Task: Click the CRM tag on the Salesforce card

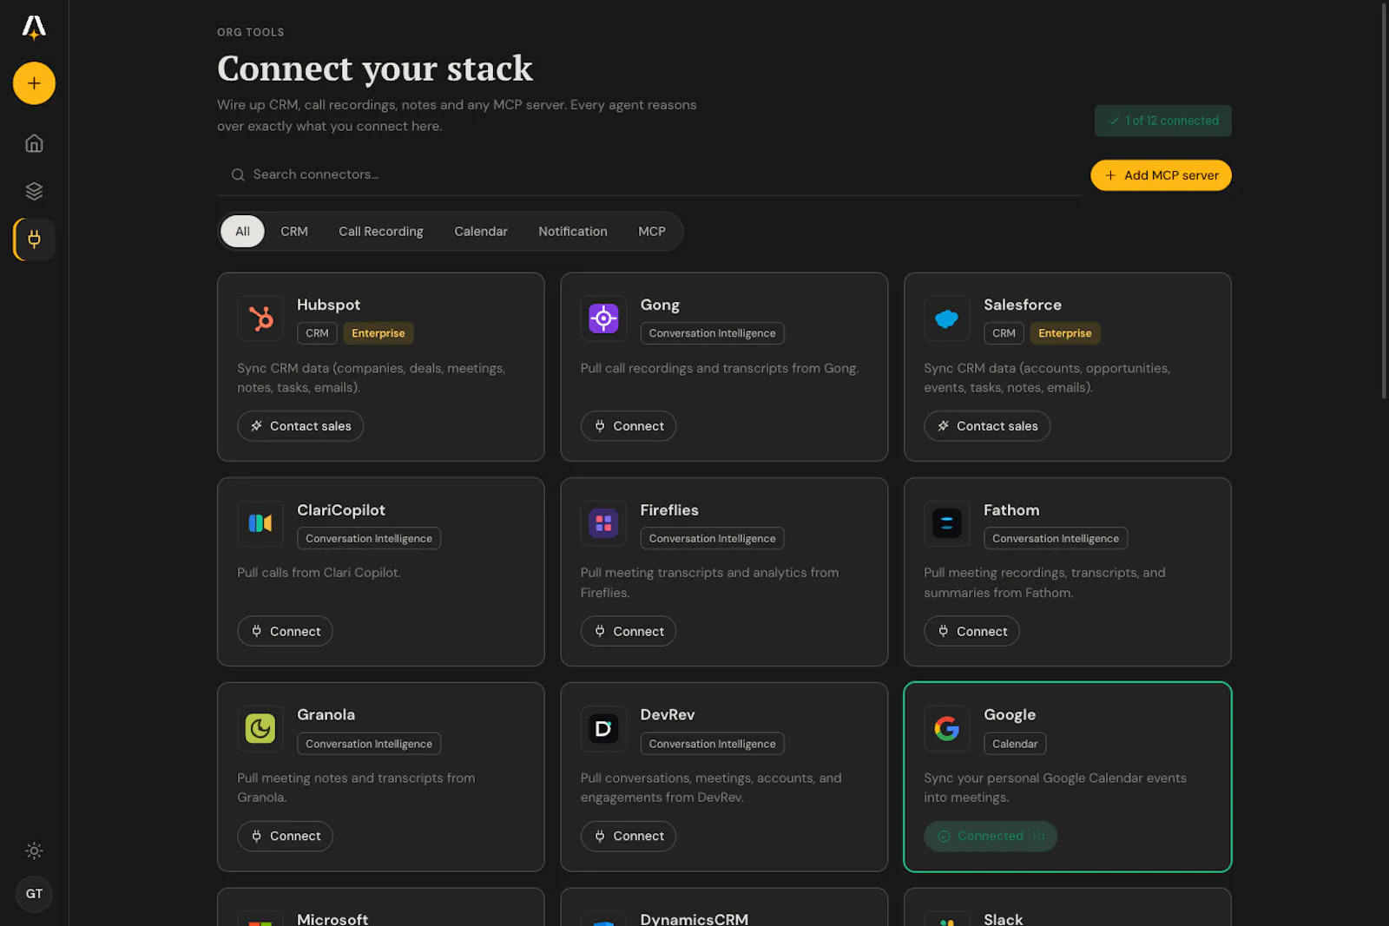Action: (1004, 333)
